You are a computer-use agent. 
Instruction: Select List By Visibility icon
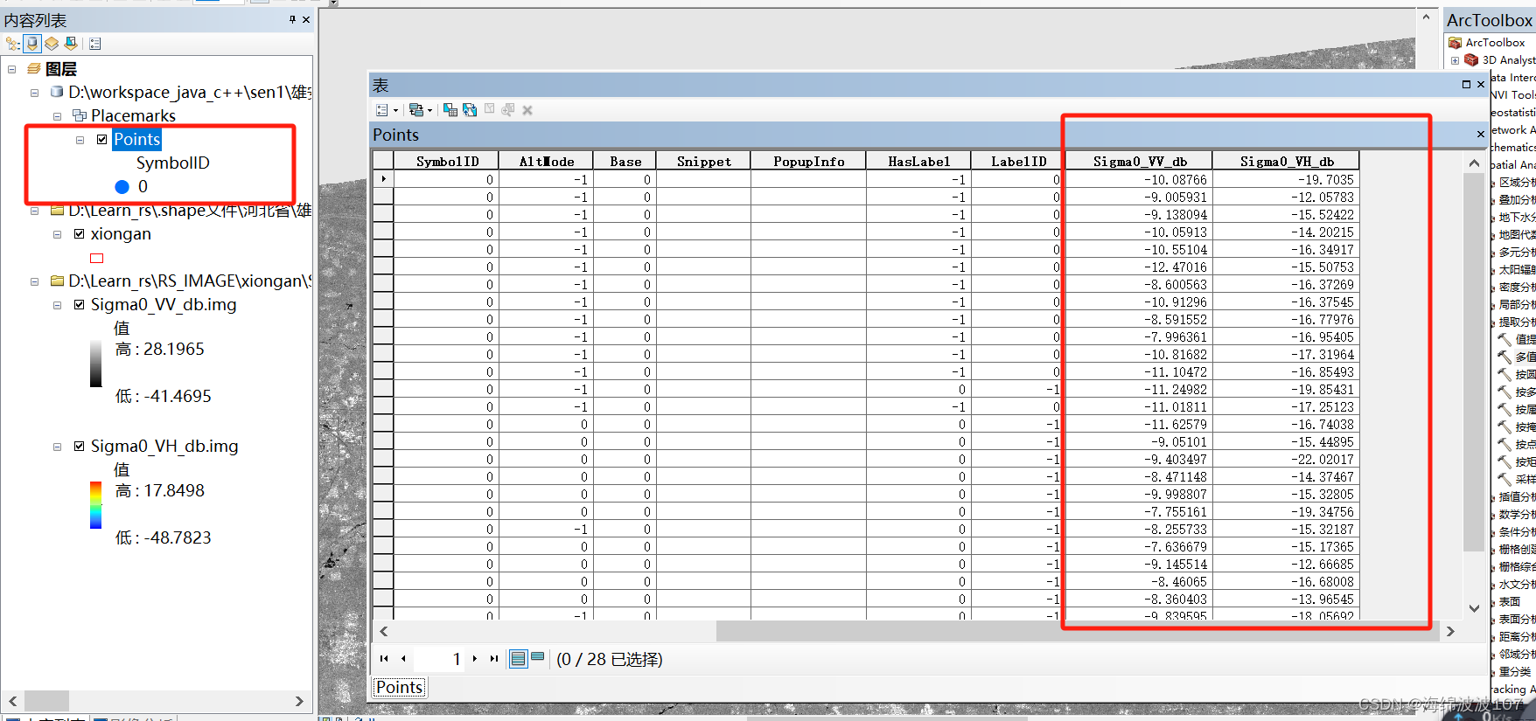coord(52,43)
